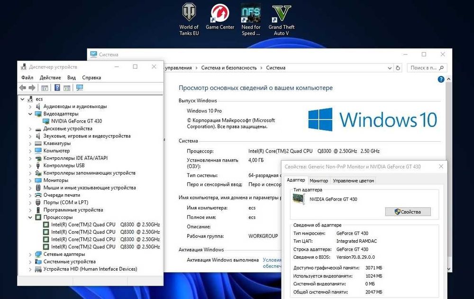Collapse the Процессоры tree node
Image resolution: width=474 pixels, height=299 pixels.
(x=30, y=217)
